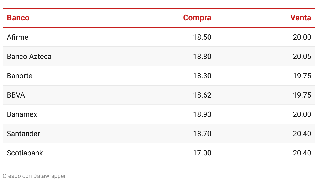
Task: Select Banorte's compra value 18.30
Action: [x=202, y=76]
